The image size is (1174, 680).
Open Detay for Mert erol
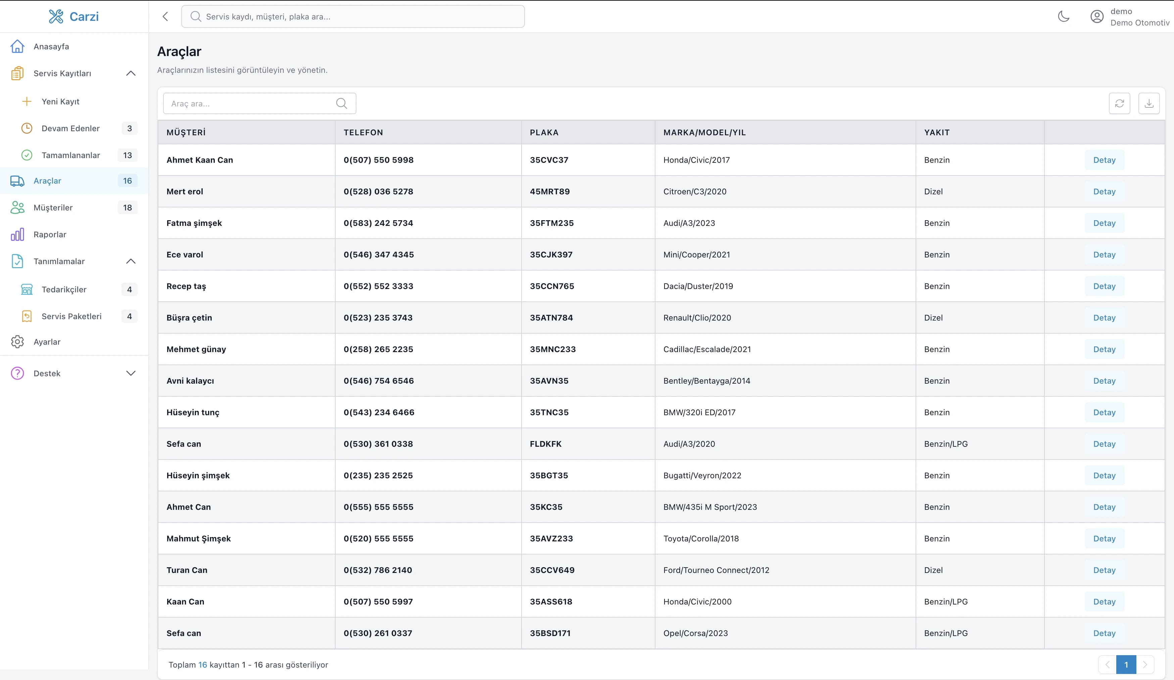point(1104,191)
